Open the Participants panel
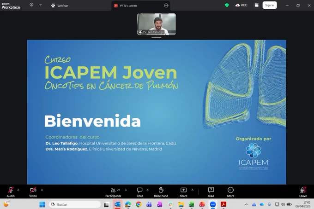Image resolution: width=314 pixels, height=209 pixels. [x=113, y=192]
